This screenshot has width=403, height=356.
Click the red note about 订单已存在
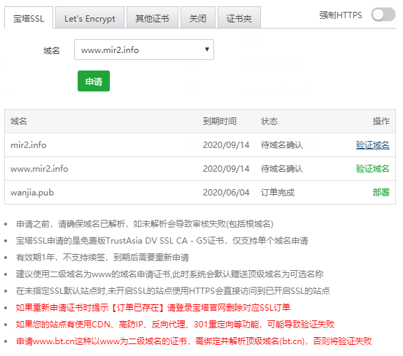point(153,307)
